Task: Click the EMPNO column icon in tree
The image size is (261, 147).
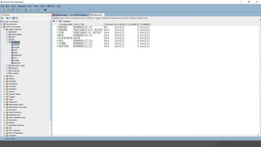Action: tap(12, 45)
